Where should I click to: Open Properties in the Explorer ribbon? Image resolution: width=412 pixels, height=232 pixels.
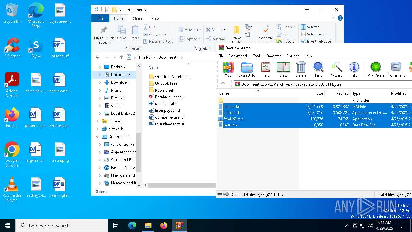pyautogui.click(x=266, y=34)
